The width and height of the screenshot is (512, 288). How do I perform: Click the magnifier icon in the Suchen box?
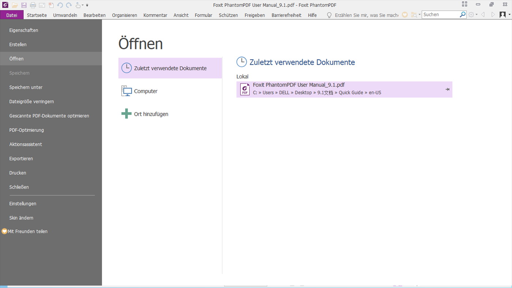463,15
